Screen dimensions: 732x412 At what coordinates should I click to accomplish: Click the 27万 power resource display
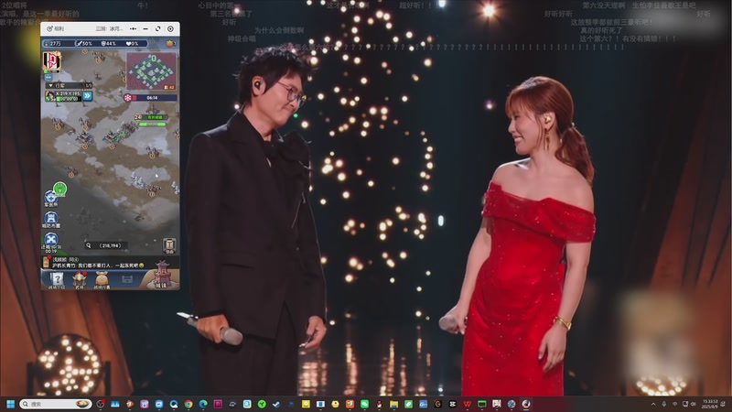coord(59,43)
